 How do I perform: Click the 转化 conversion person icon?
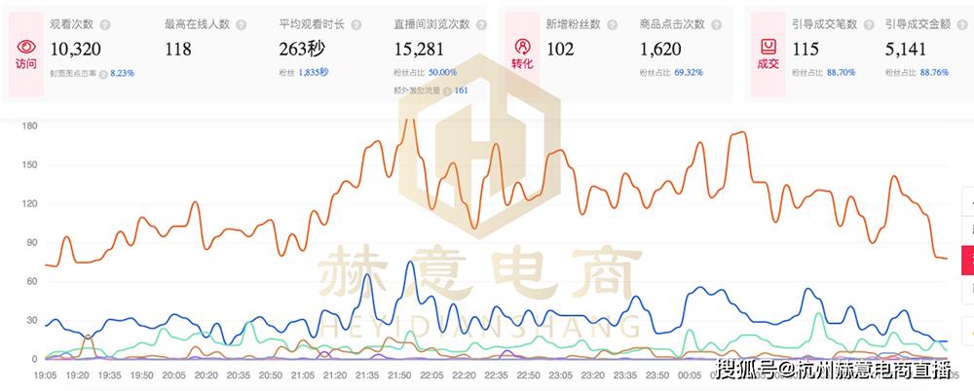pyautogui.click(x=523, y=46)
